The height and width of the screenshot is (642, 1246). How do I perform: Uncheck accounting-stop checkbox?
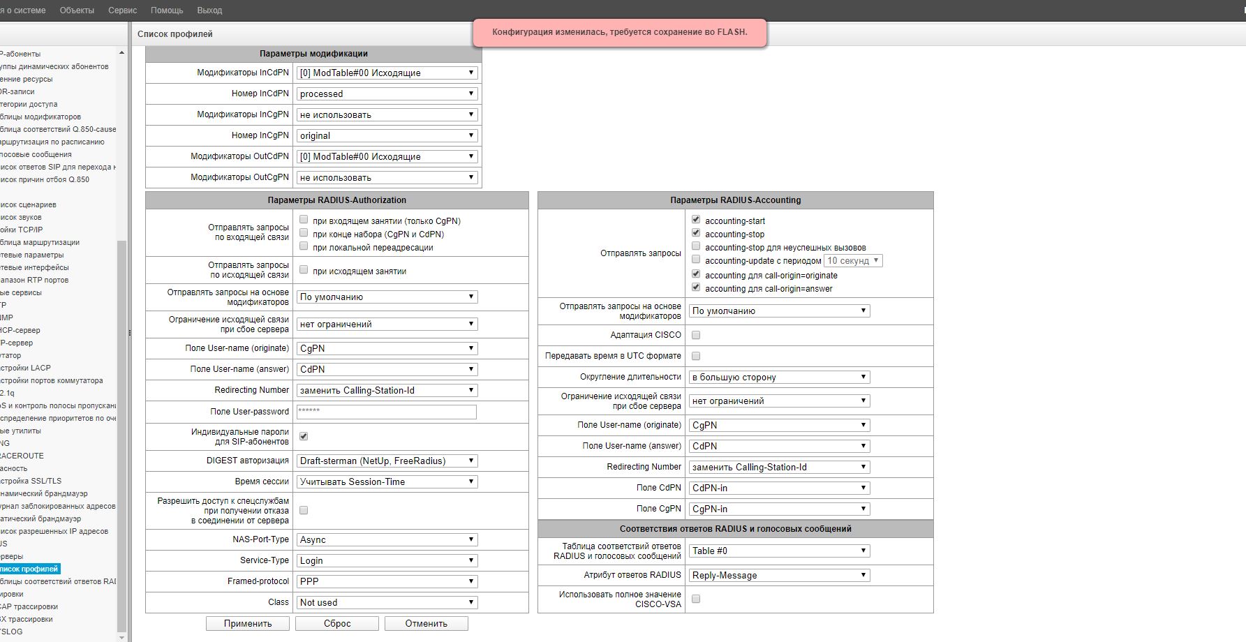[696, 232]
